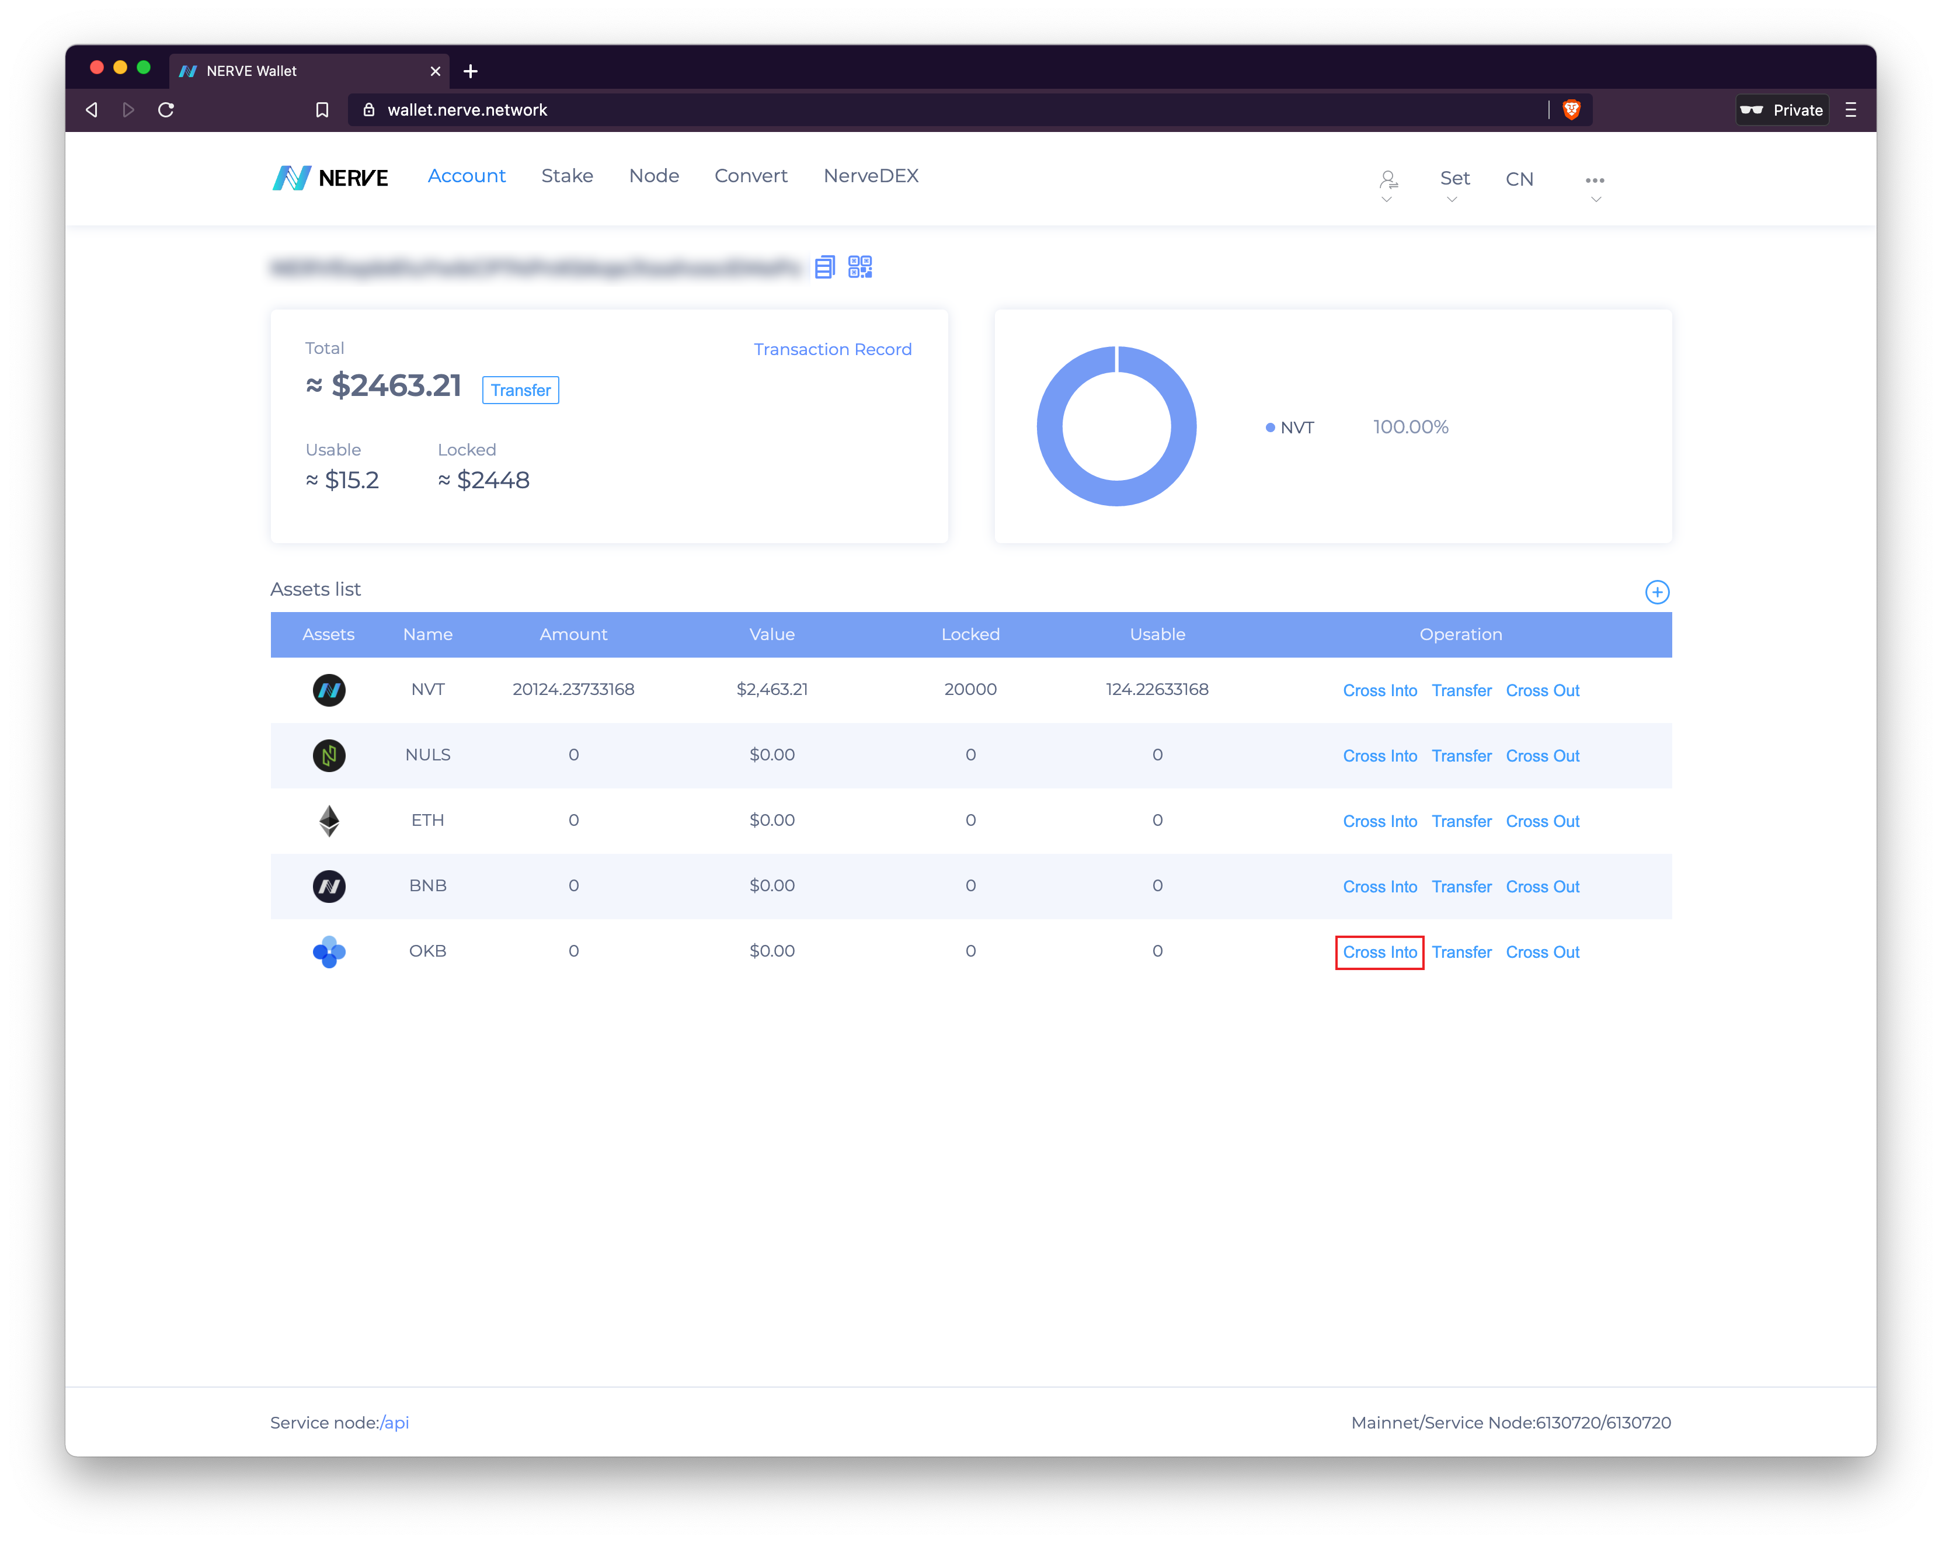Click Transfer for BNB
The height and width of the screenshot is (1543, 1942).
[1461, 887]
